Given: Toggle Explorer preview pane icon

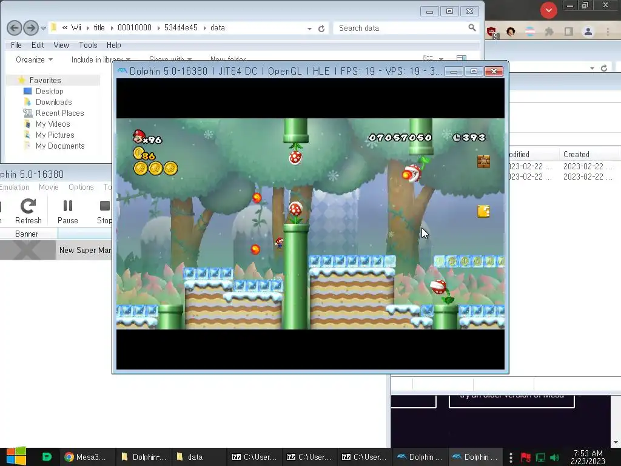Looking at the screenshot, I should pos(462,58).
